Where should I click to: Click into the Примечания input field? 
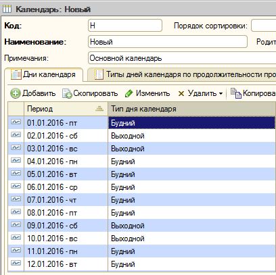tap(182, 58)
